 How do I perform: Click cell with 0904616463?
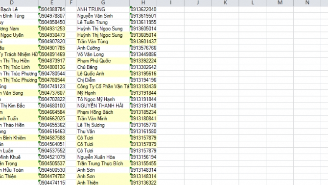pyautogui.click(x=52, y=132)
